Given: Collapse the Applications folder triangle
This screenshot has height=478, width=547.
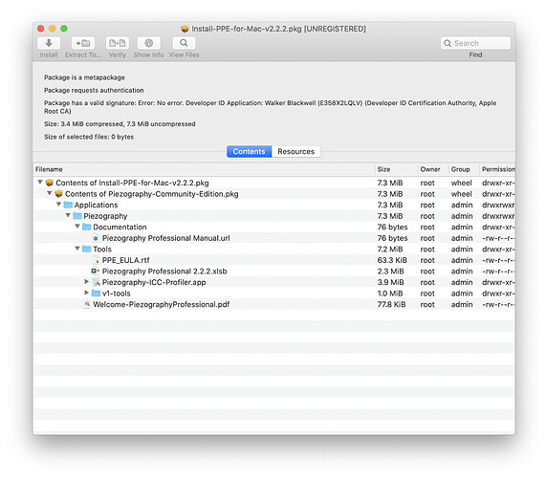Looking at the screenshot, I should pyautogui.click(x=58, y=205).
